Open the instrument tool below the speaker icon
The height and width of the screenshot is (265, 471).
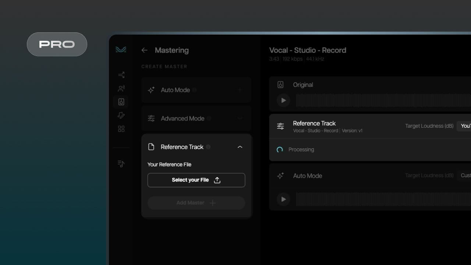121,116
